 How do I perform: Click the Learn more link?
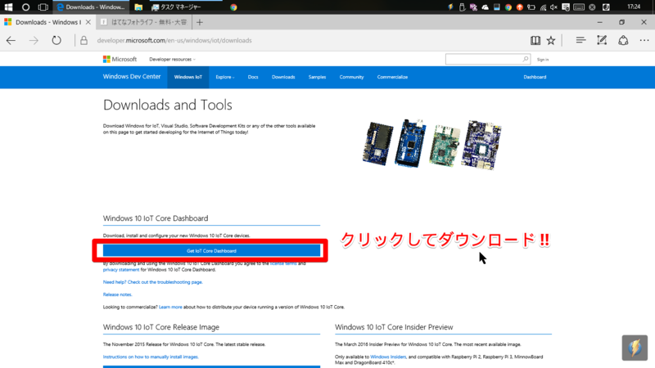click(x=170, y=307)
